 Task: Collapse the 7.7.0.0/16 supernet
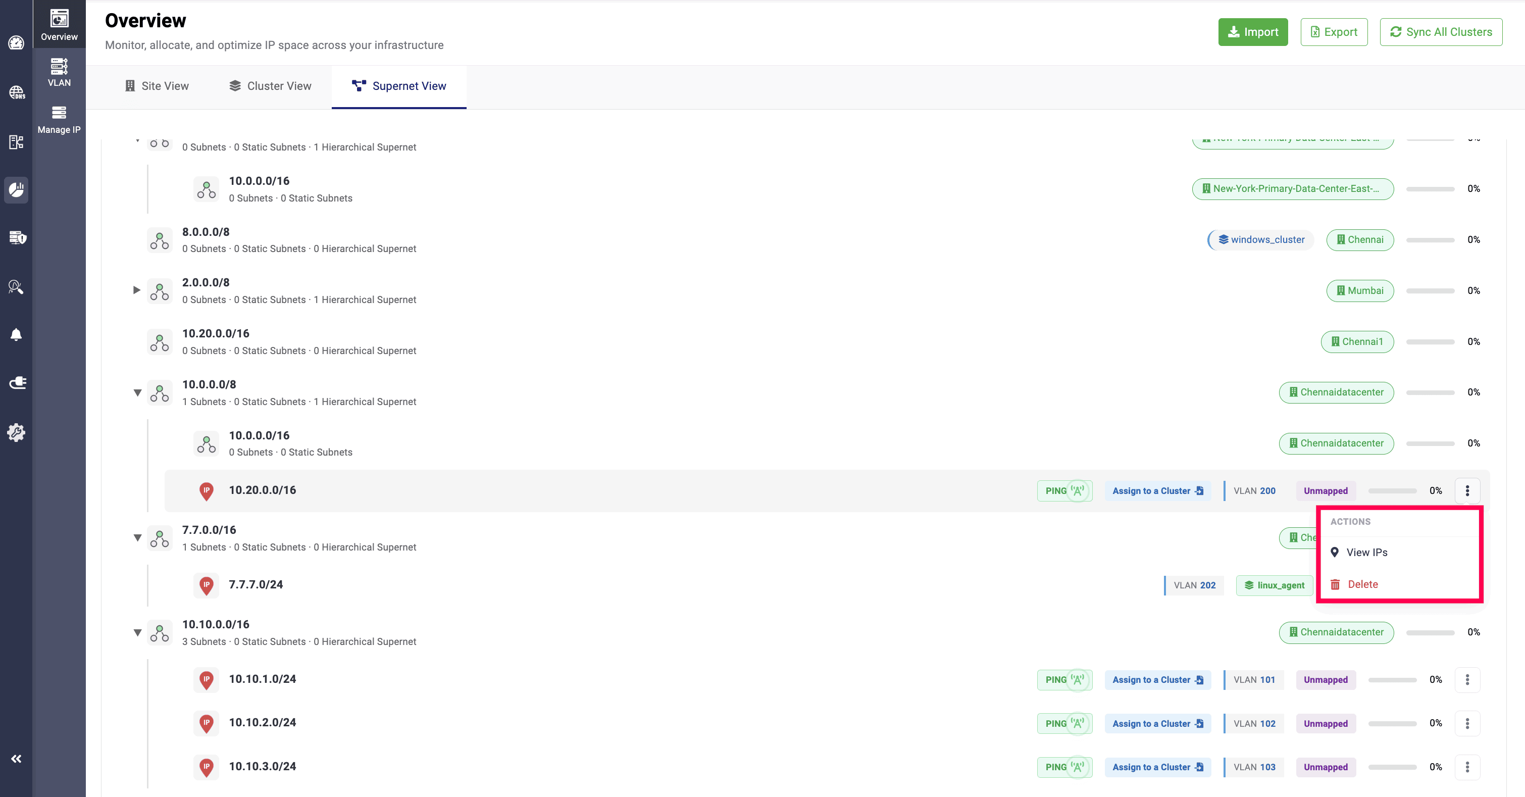tap(137, 538)
